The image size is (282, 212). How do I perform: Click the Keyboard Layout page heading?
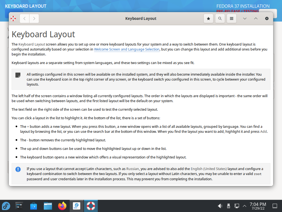[43, 34]
